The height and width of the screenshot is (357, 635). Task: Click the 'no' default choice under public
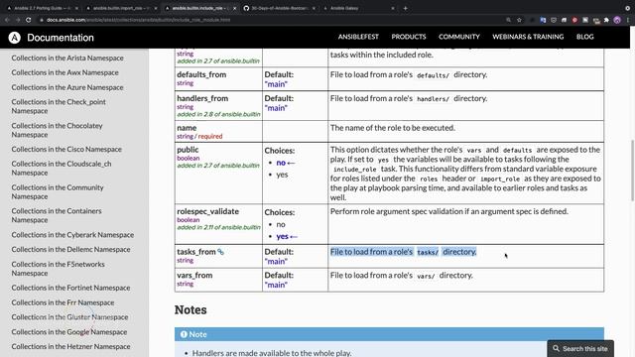point(281,163)
